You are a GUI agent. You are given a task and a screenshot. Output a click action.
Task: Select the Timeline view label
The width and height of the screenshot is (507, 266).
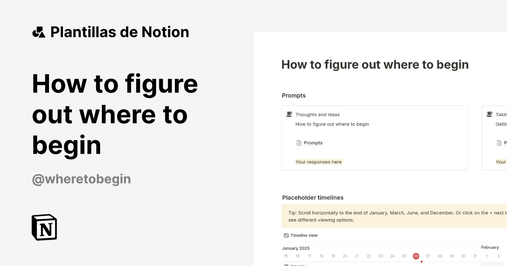tap(303, 235)
